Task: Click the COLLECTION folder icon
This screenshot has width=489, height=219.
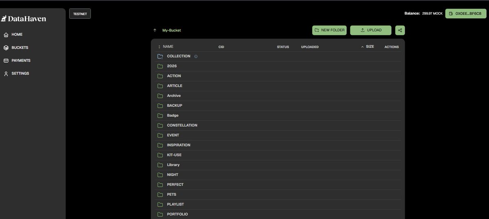Action: 160,56
